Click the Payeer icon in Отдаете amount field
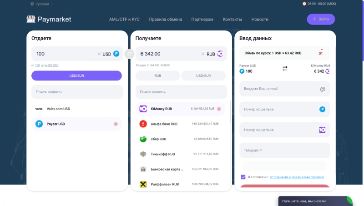Viewport: 364px width, 206px height. click(116, 54)
